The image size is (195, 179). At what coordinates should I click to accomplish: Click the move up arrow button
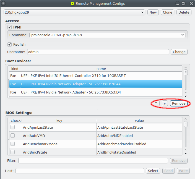156,103
